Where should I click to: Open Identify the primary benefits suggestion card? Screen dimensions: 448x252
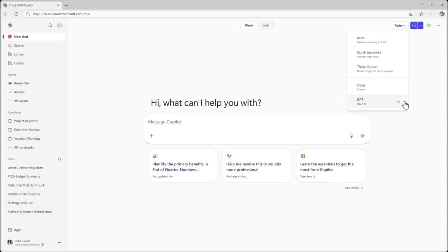[x=183, y=166]
